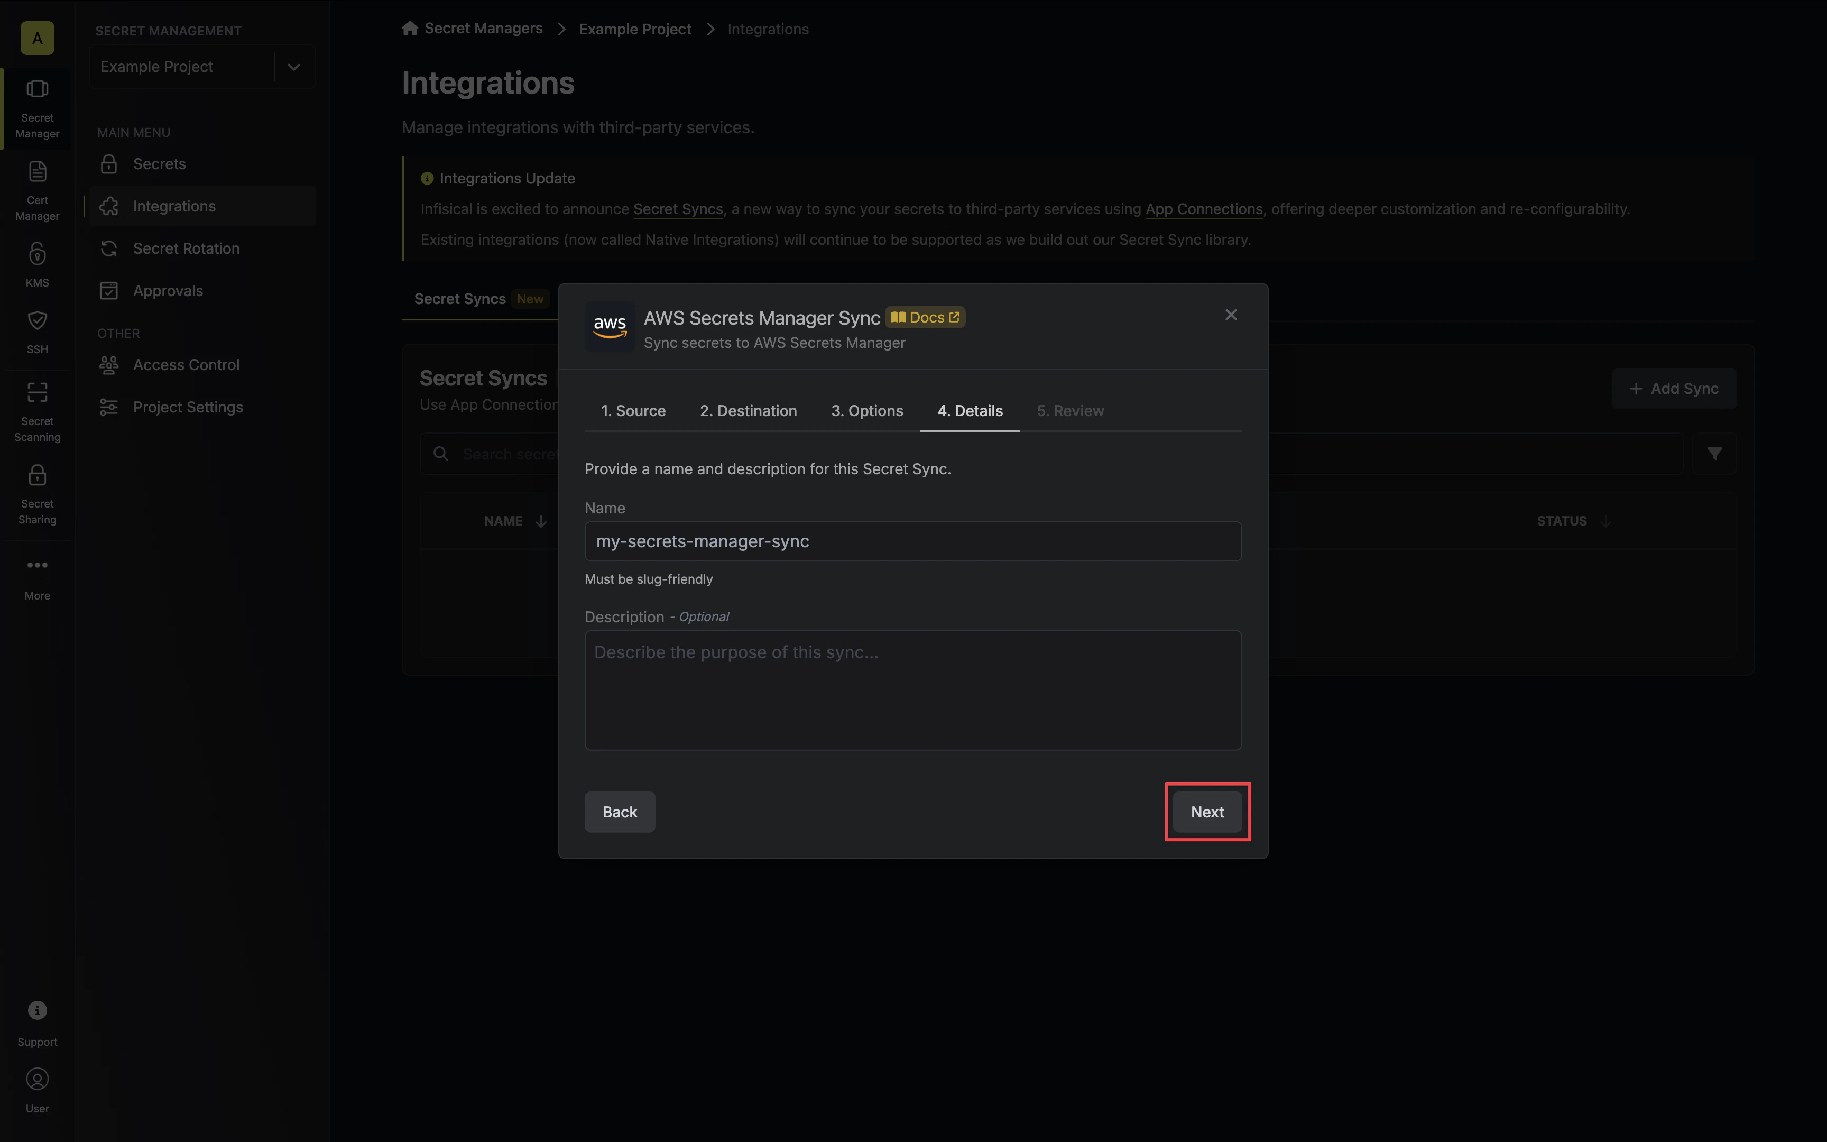Open Secret Rotation menu item
The height and width of the screenshot is (1142, 1827).
[201, 248]
